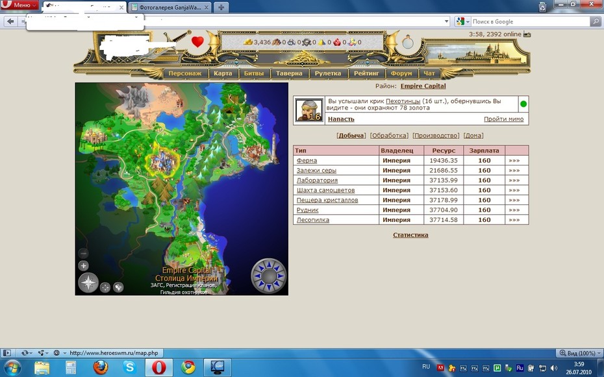The width and height of the screenshot is (604, 377).
Task: Click the large compass star map button
Action: click(x=88, y=283)
